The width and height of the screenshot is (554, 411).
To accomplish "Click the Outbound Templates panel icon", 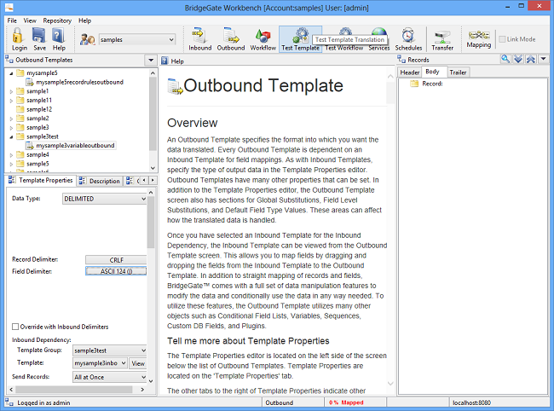I will 9,60.
